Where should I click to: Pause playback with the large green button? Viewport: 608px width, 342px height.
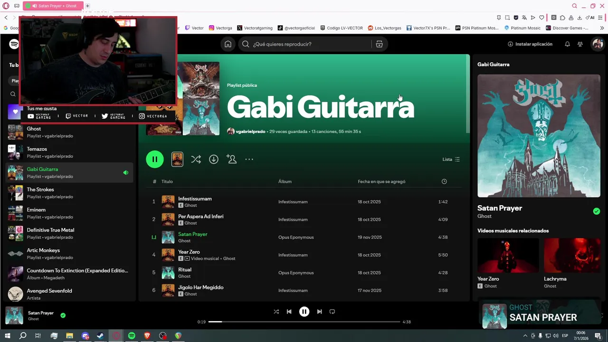click(155, 159)
